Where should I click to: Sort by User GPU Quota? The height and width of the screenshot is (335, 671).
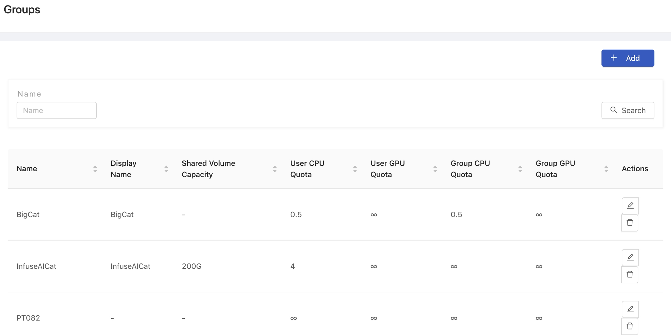click(435, 169)
